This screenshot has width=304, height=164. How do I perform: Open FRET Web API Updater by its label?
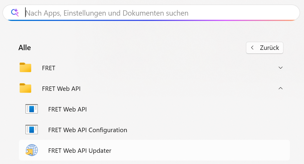tap(80, 151)
